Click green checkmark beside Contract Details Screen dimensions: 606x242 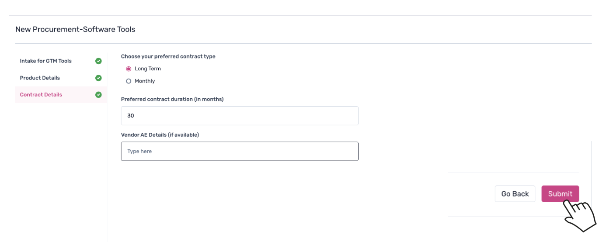[x=98, y=95]
